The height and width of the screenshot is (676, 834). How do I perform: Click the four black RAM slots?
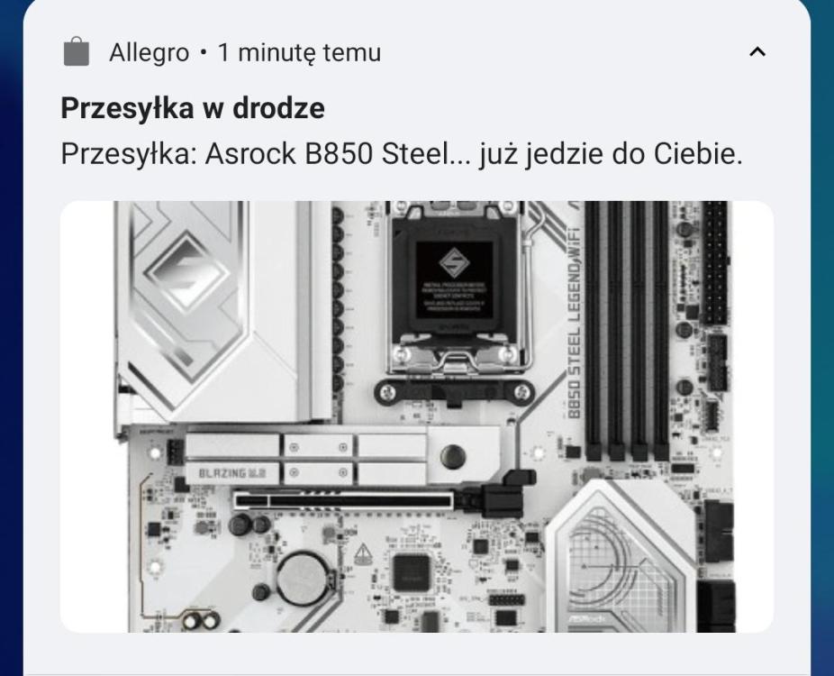(x=628, y=330)
